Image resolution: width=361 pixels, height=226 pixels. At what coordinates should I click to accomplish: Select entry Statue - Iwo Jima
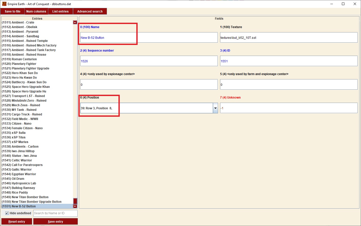[x=37, y=156]
